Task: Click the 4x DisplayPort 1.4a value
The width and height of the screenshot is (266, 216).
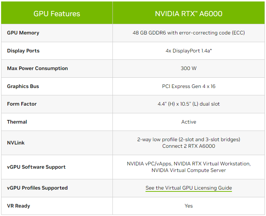Action: [x=189, y=51]
